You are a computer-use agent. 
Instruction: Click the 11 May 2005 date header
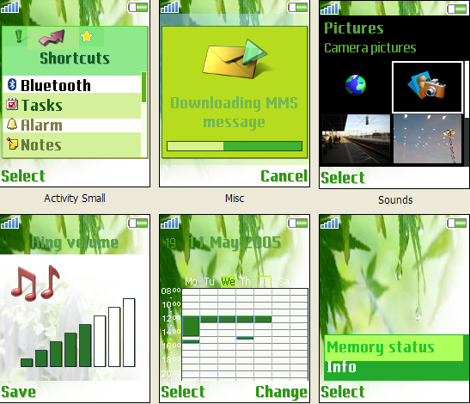[x=235, y=242]
